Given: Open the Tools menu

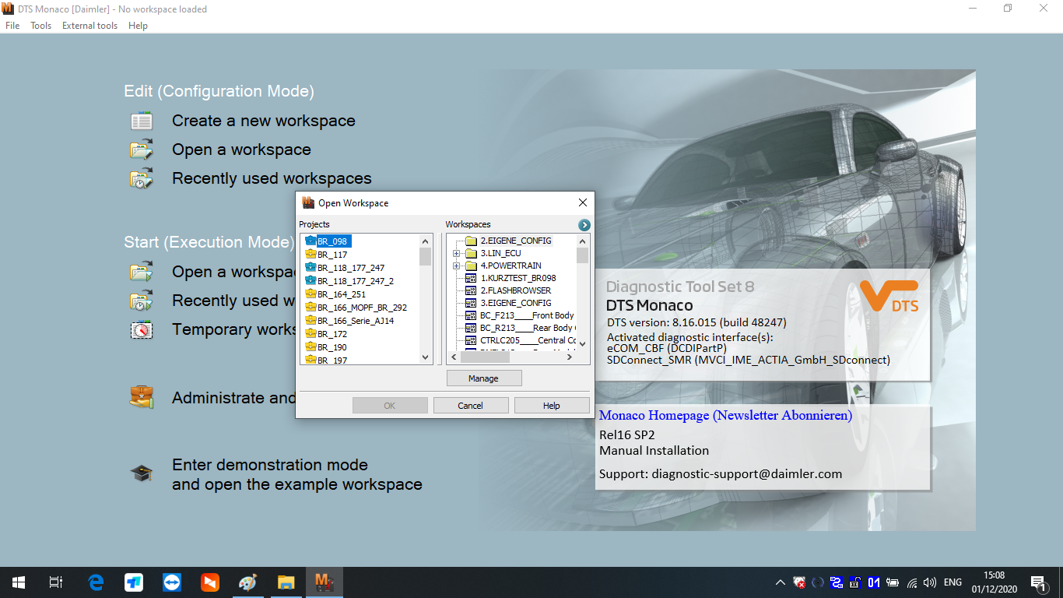Looking at the screenshot, I should [41, 26].
